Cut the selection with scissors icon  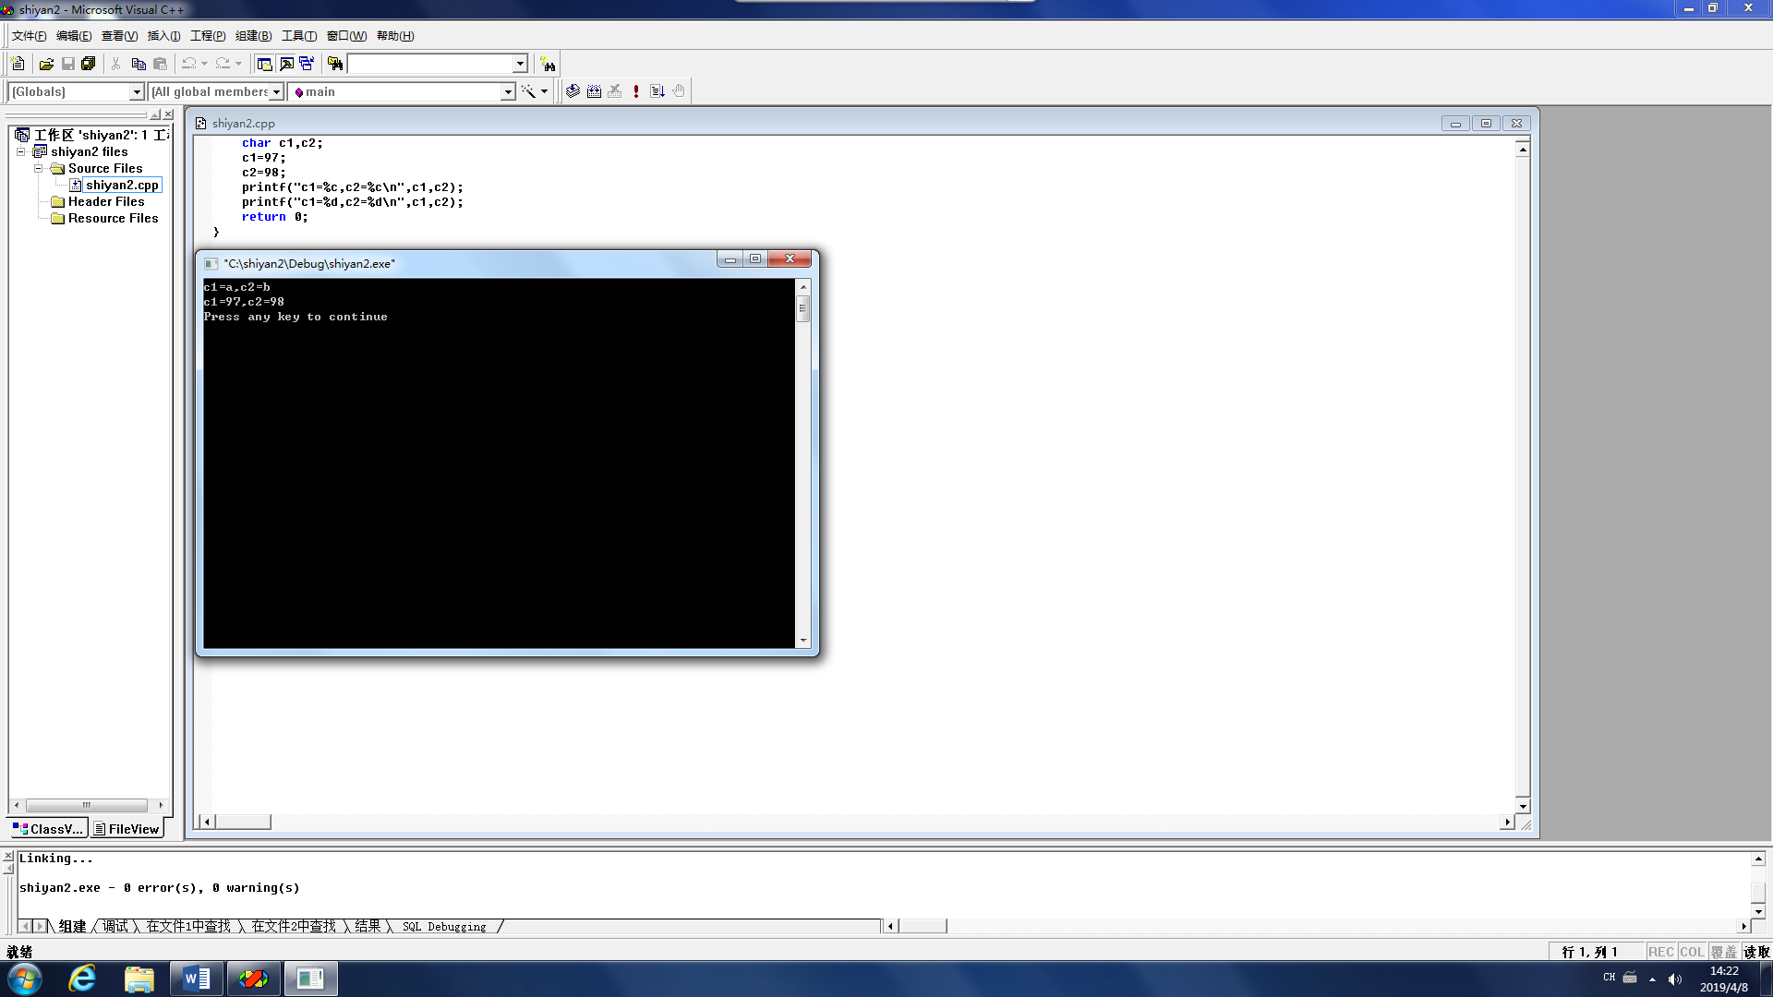pos(116,64)
